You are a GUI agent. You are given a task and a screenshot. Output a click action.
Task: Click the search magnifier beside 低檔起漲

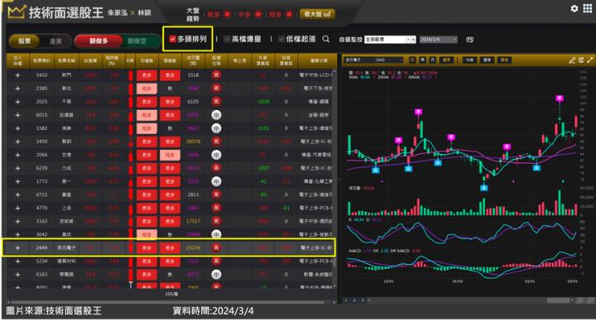coord(326,39)
